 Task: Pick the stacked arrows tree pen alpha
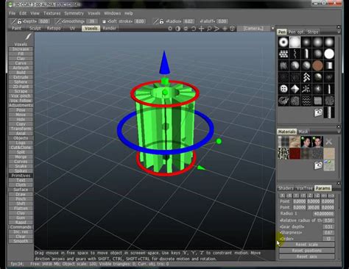click(306, 77)
